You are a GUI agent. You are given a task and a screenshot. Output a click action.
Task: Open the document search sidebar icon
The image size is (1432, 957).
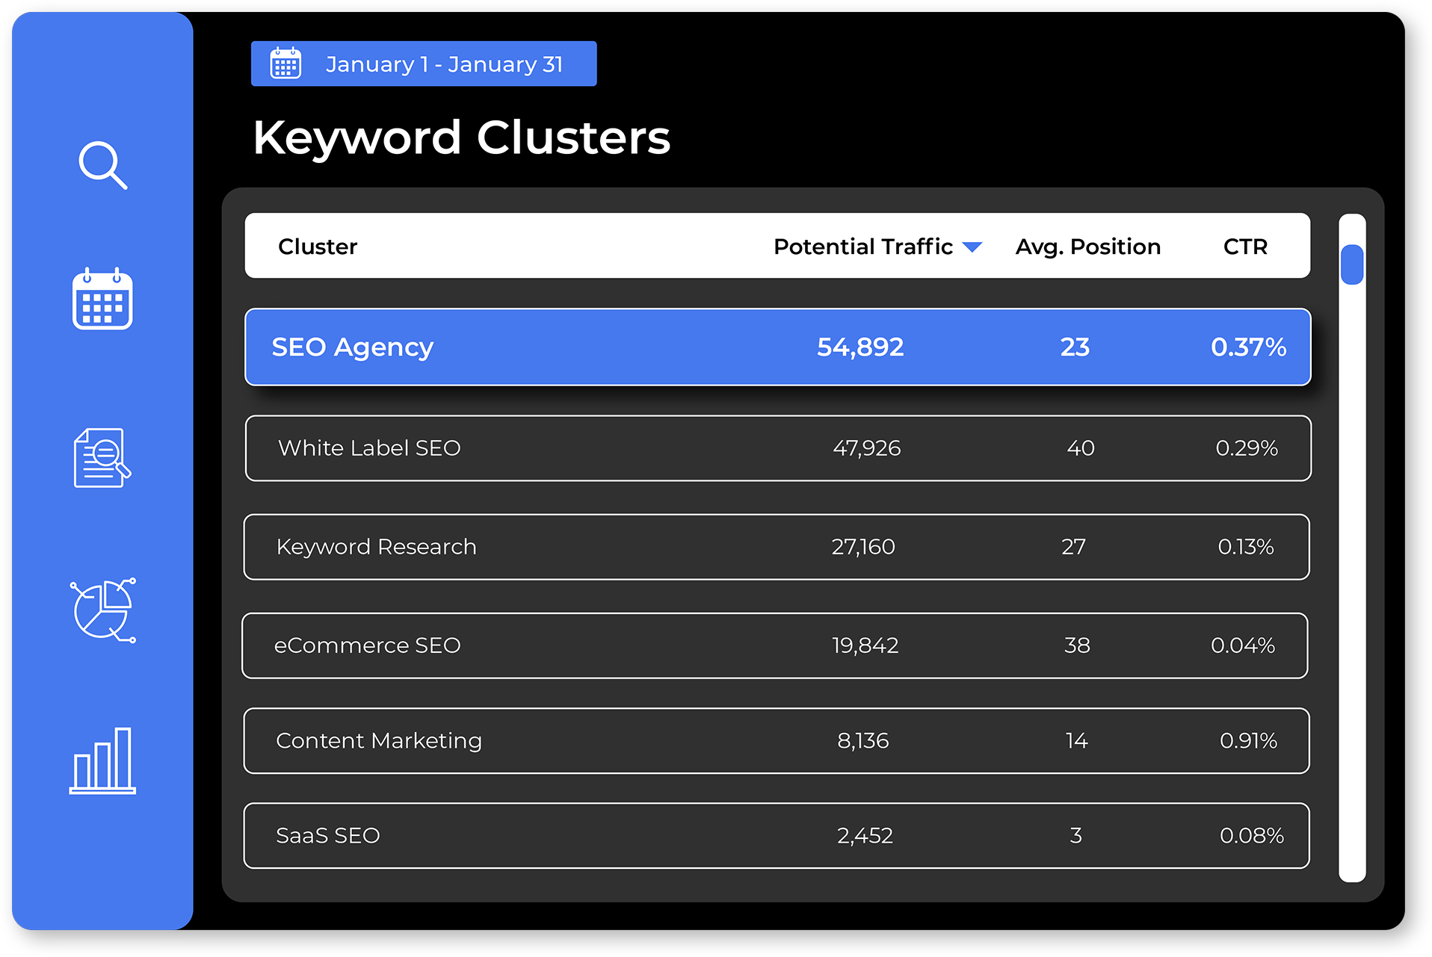(102, 457)
